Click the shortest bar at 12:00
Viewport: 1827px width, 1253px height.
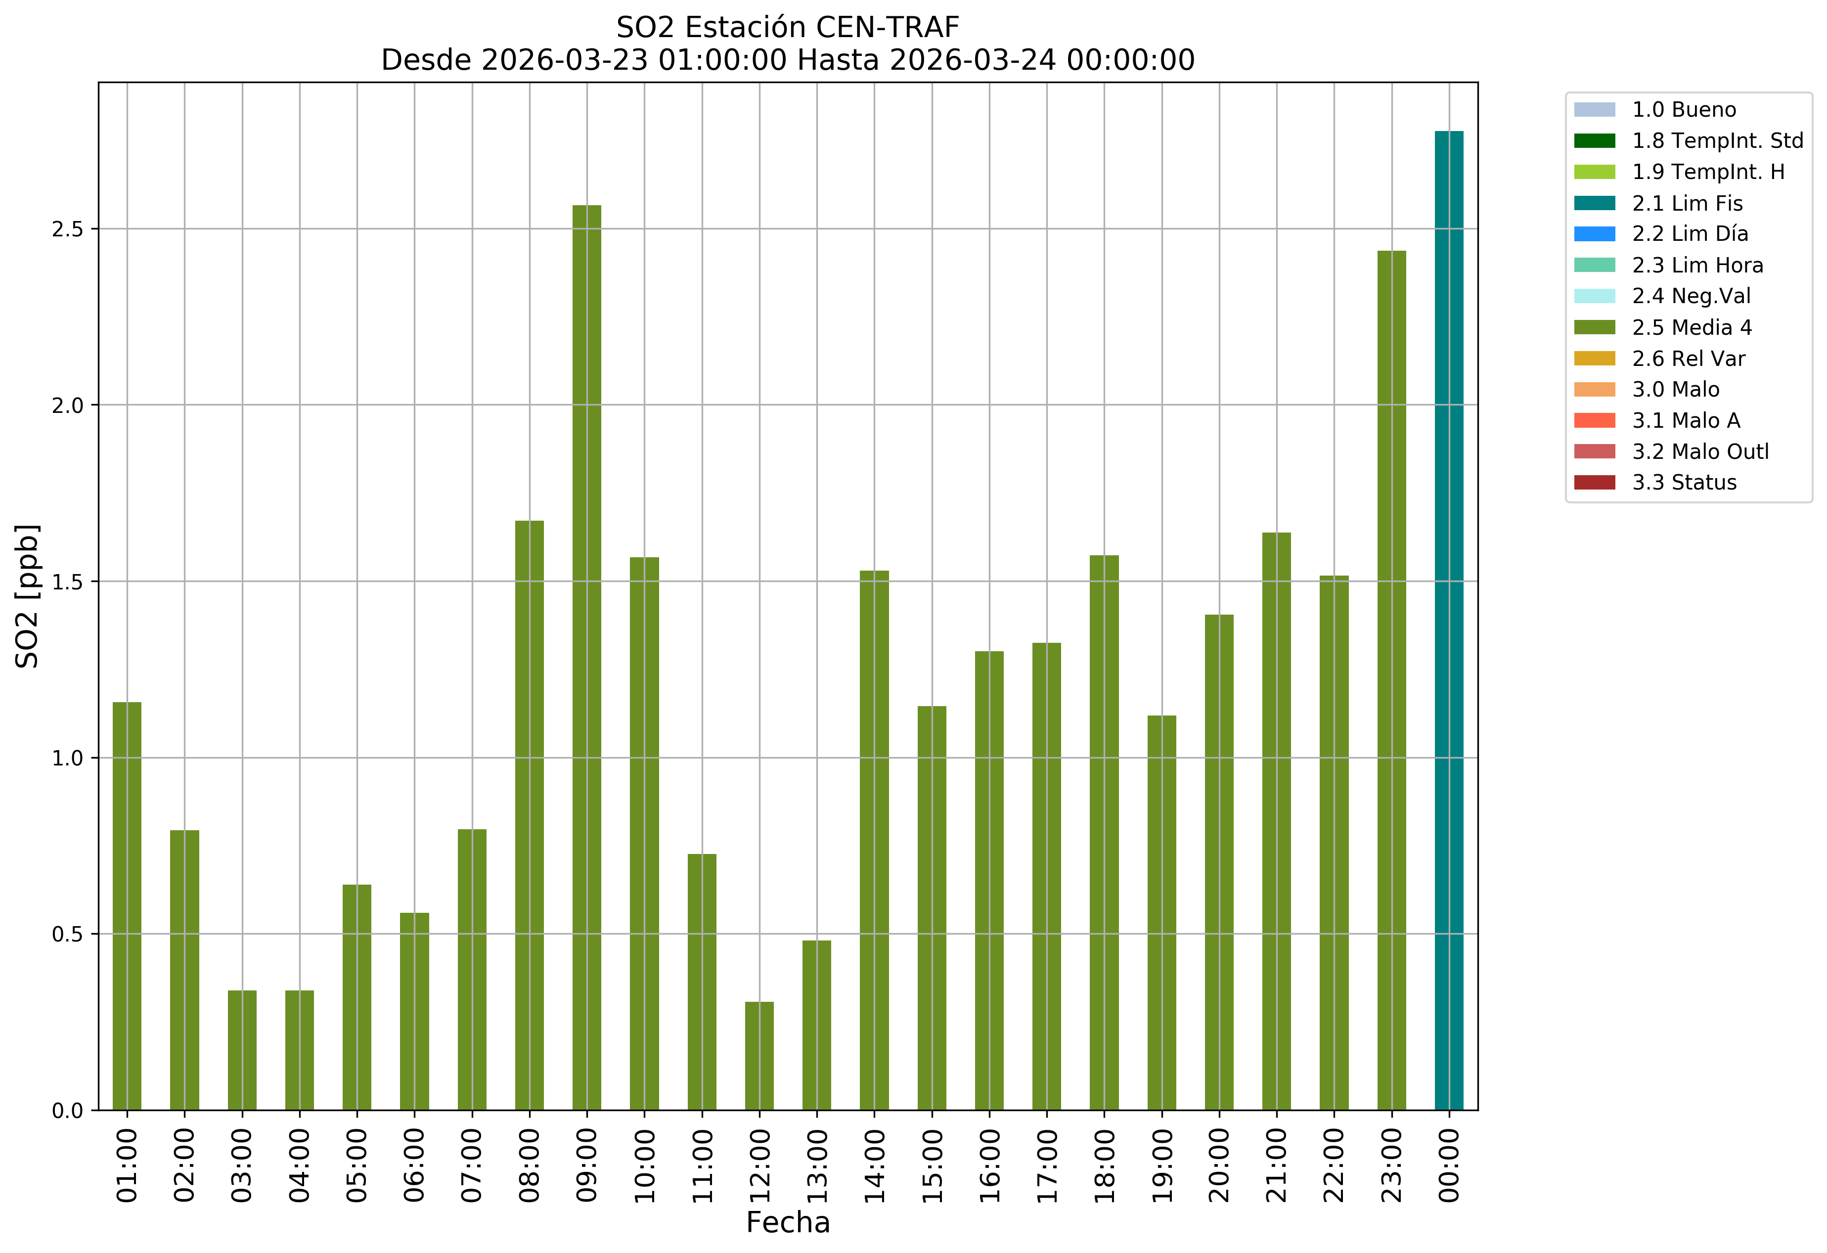pos(759,1056)
